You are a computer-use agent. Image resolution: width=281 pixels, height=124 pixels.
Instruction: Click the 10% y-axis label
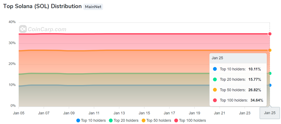click(x=12, y=85)
